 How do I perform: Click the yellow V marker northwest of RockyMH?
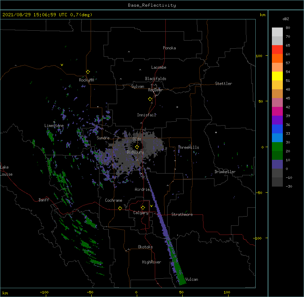62,65
